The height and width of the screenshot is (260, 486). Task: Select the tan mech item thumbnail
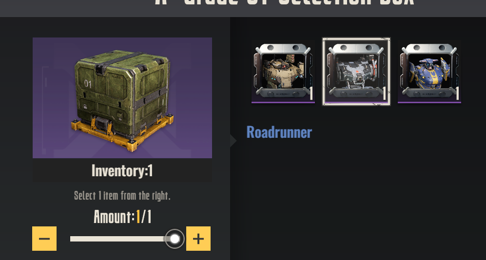pos(283,72)
